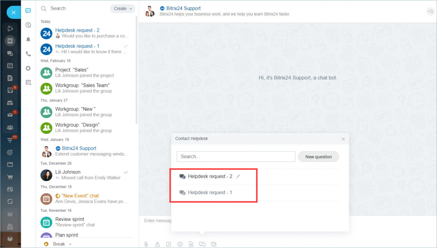Open Lili Johnson chat
Screen dimensions: 437x248
[86, 175]
